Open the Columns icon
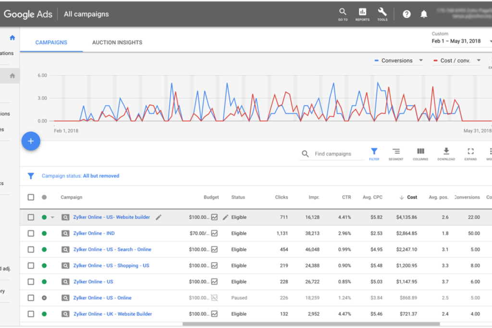This screenshot has width=492, height=328. 420,152
